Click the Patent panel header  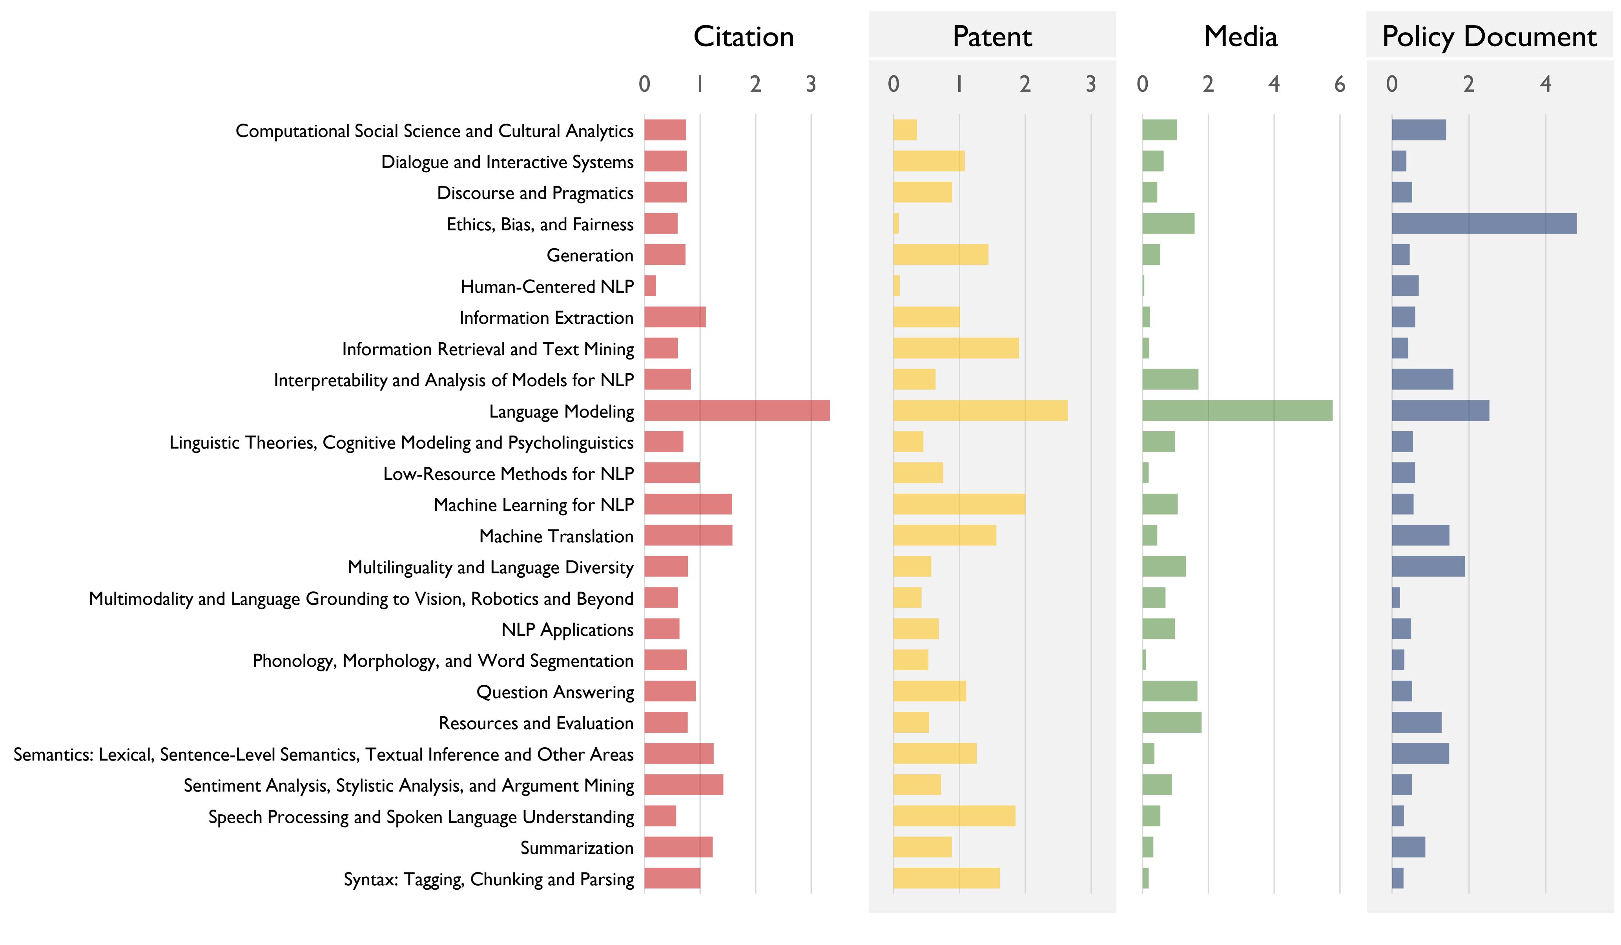click(992, 36)
